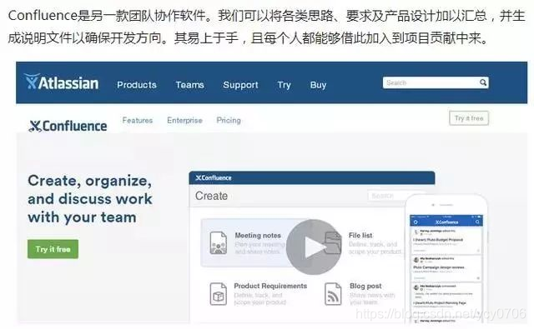The height and width of the screenshot is (329, 534).
Task: Select Buy in the top navigation
Action: [x=318, y=85]
